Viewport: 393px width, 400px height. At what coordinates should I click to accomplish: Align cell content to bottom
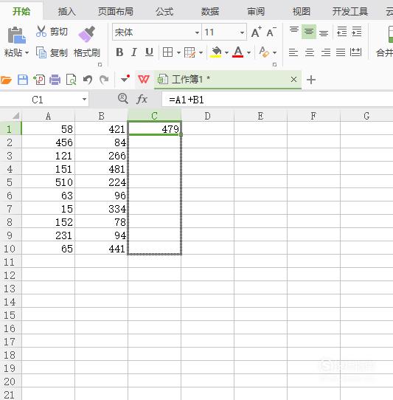[x=324, y=32]
